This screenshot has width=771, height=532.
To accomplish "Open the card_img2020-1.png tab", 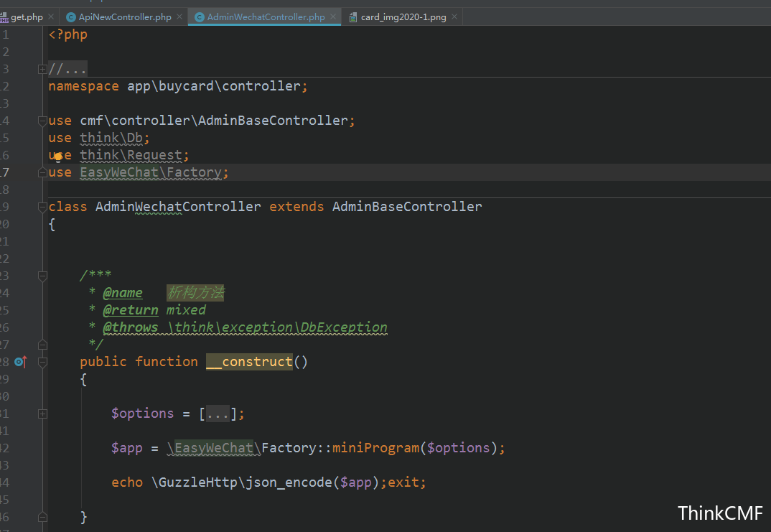I will click(x=403, y=17).
